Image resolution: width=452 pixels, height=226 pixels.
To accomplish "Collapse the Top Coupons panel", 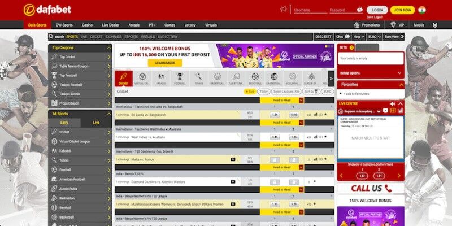I will click(x=108, y=48).
